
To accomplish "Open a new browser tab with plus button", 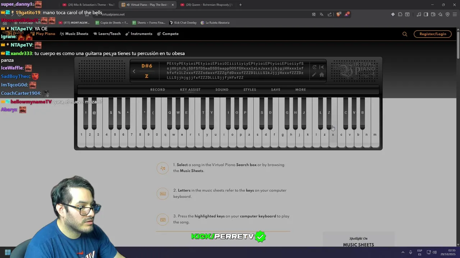I will tap(240, 5).
